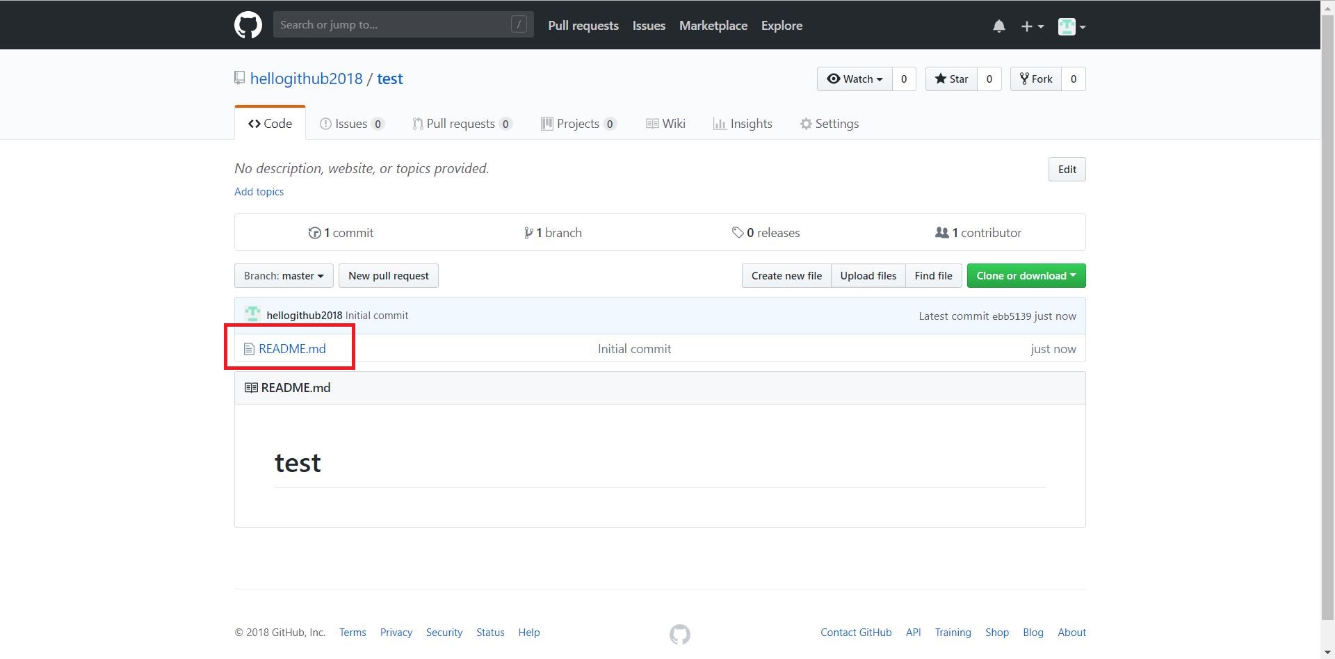The width and height of the screenshot is (1335, 659).
Task: Open the Privacy footer link
Action: point(396,633)
